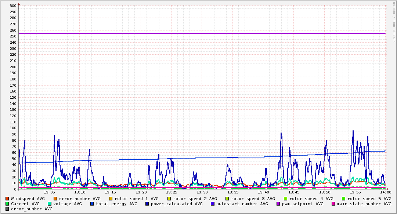Click the green Current AVG legend swatch

pos(7,204)
